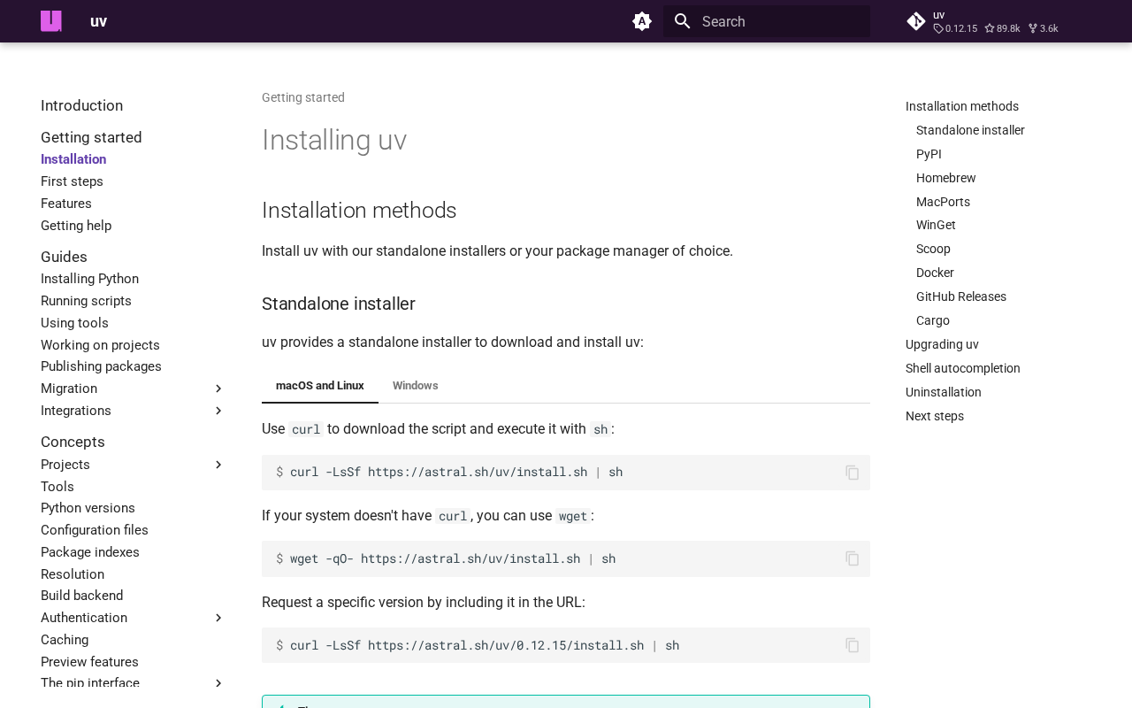This screenshot has width=1132, height=708.
Task: Click the uv site title text
Action: pos(98,21)
